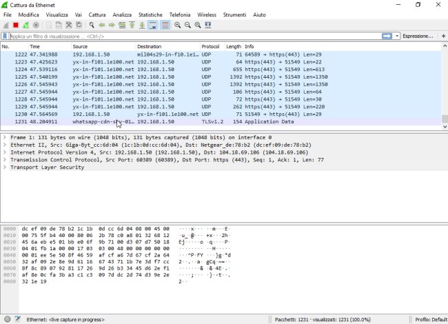Sort packets by the No. column
The width and height of the screenshot is (448, 324).
[x=14, y=46]
